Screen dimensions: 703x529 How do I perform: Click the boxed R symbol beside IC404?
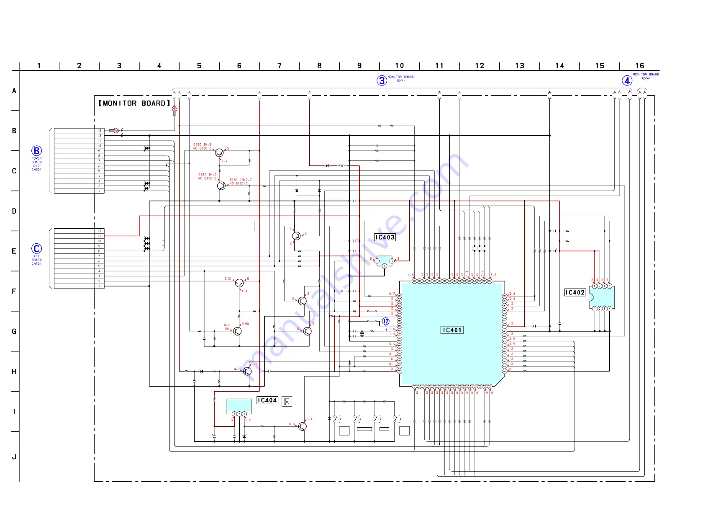287,402
